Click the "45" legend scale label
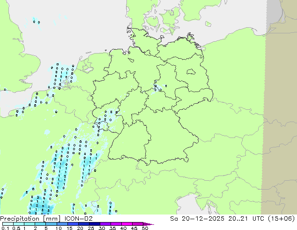Screen dimensions: 297x230 [x=134, y=228]
